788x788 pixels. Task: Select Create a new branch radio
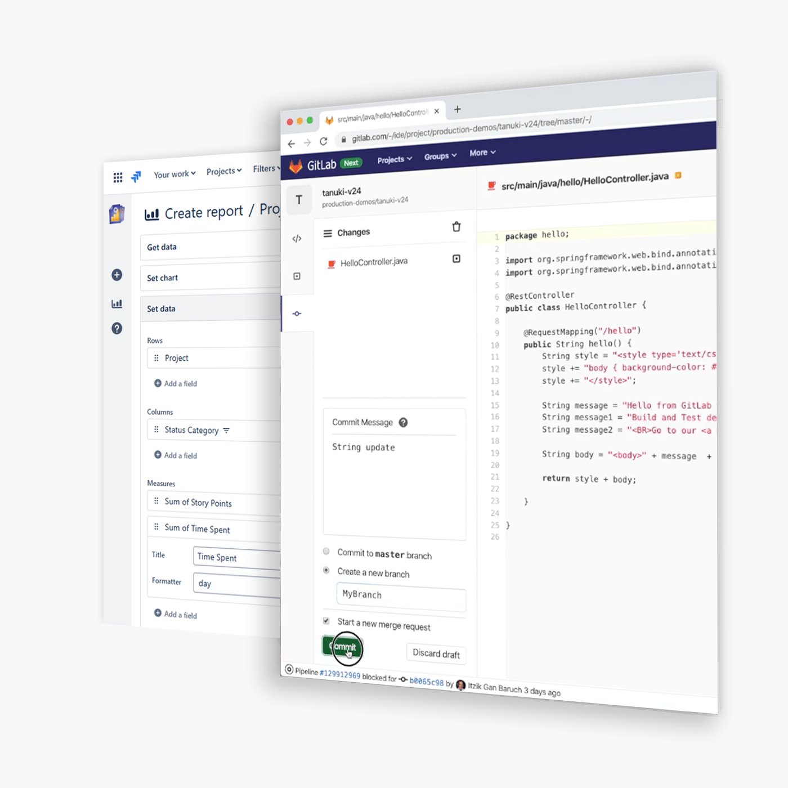(x=326, y=570)
